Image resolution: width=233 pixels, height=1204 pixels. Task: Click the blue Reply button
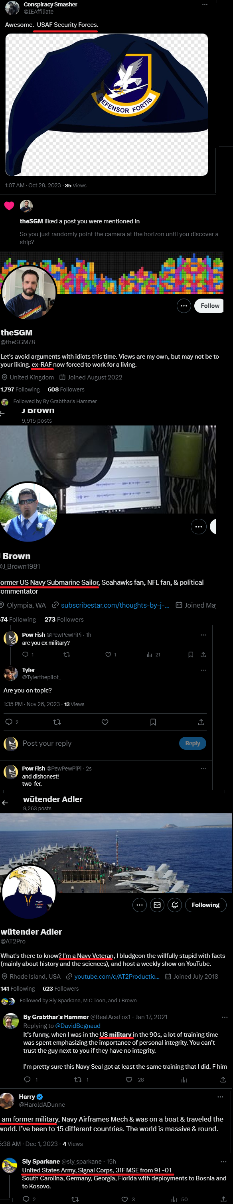(x=192, y=743)
